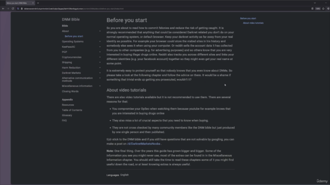Open the Closing Words page
The width and height of the screenshot is (330, 185).
click(70, 91)
